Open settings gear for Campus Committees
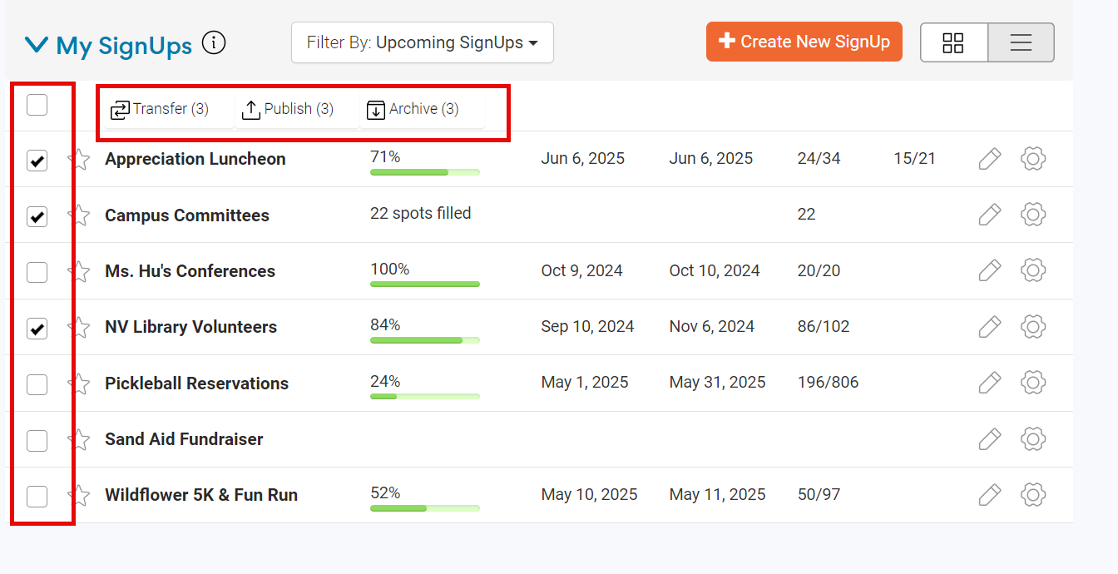 click(x=1032, y=215)
